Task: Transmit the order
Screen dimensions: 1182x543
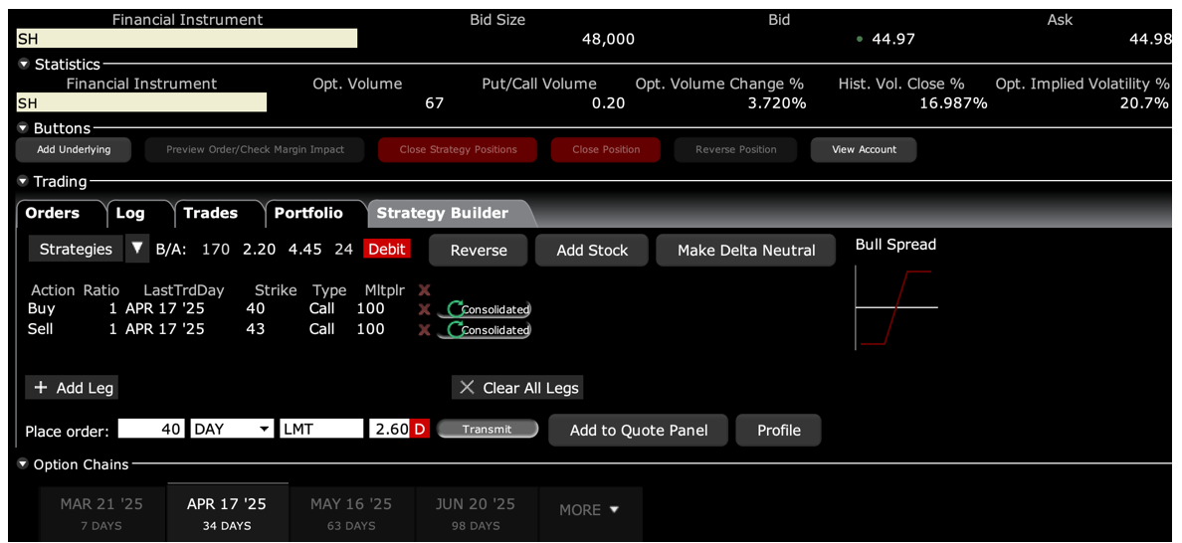Action: point(487,430)
